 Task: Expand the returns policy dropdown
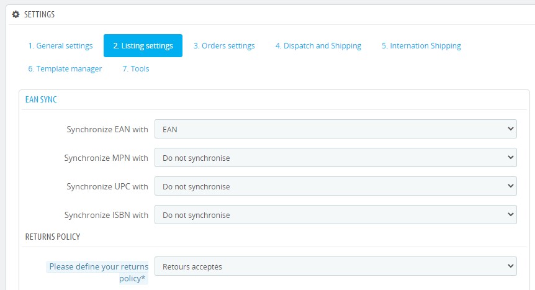[x=335, y=266]
